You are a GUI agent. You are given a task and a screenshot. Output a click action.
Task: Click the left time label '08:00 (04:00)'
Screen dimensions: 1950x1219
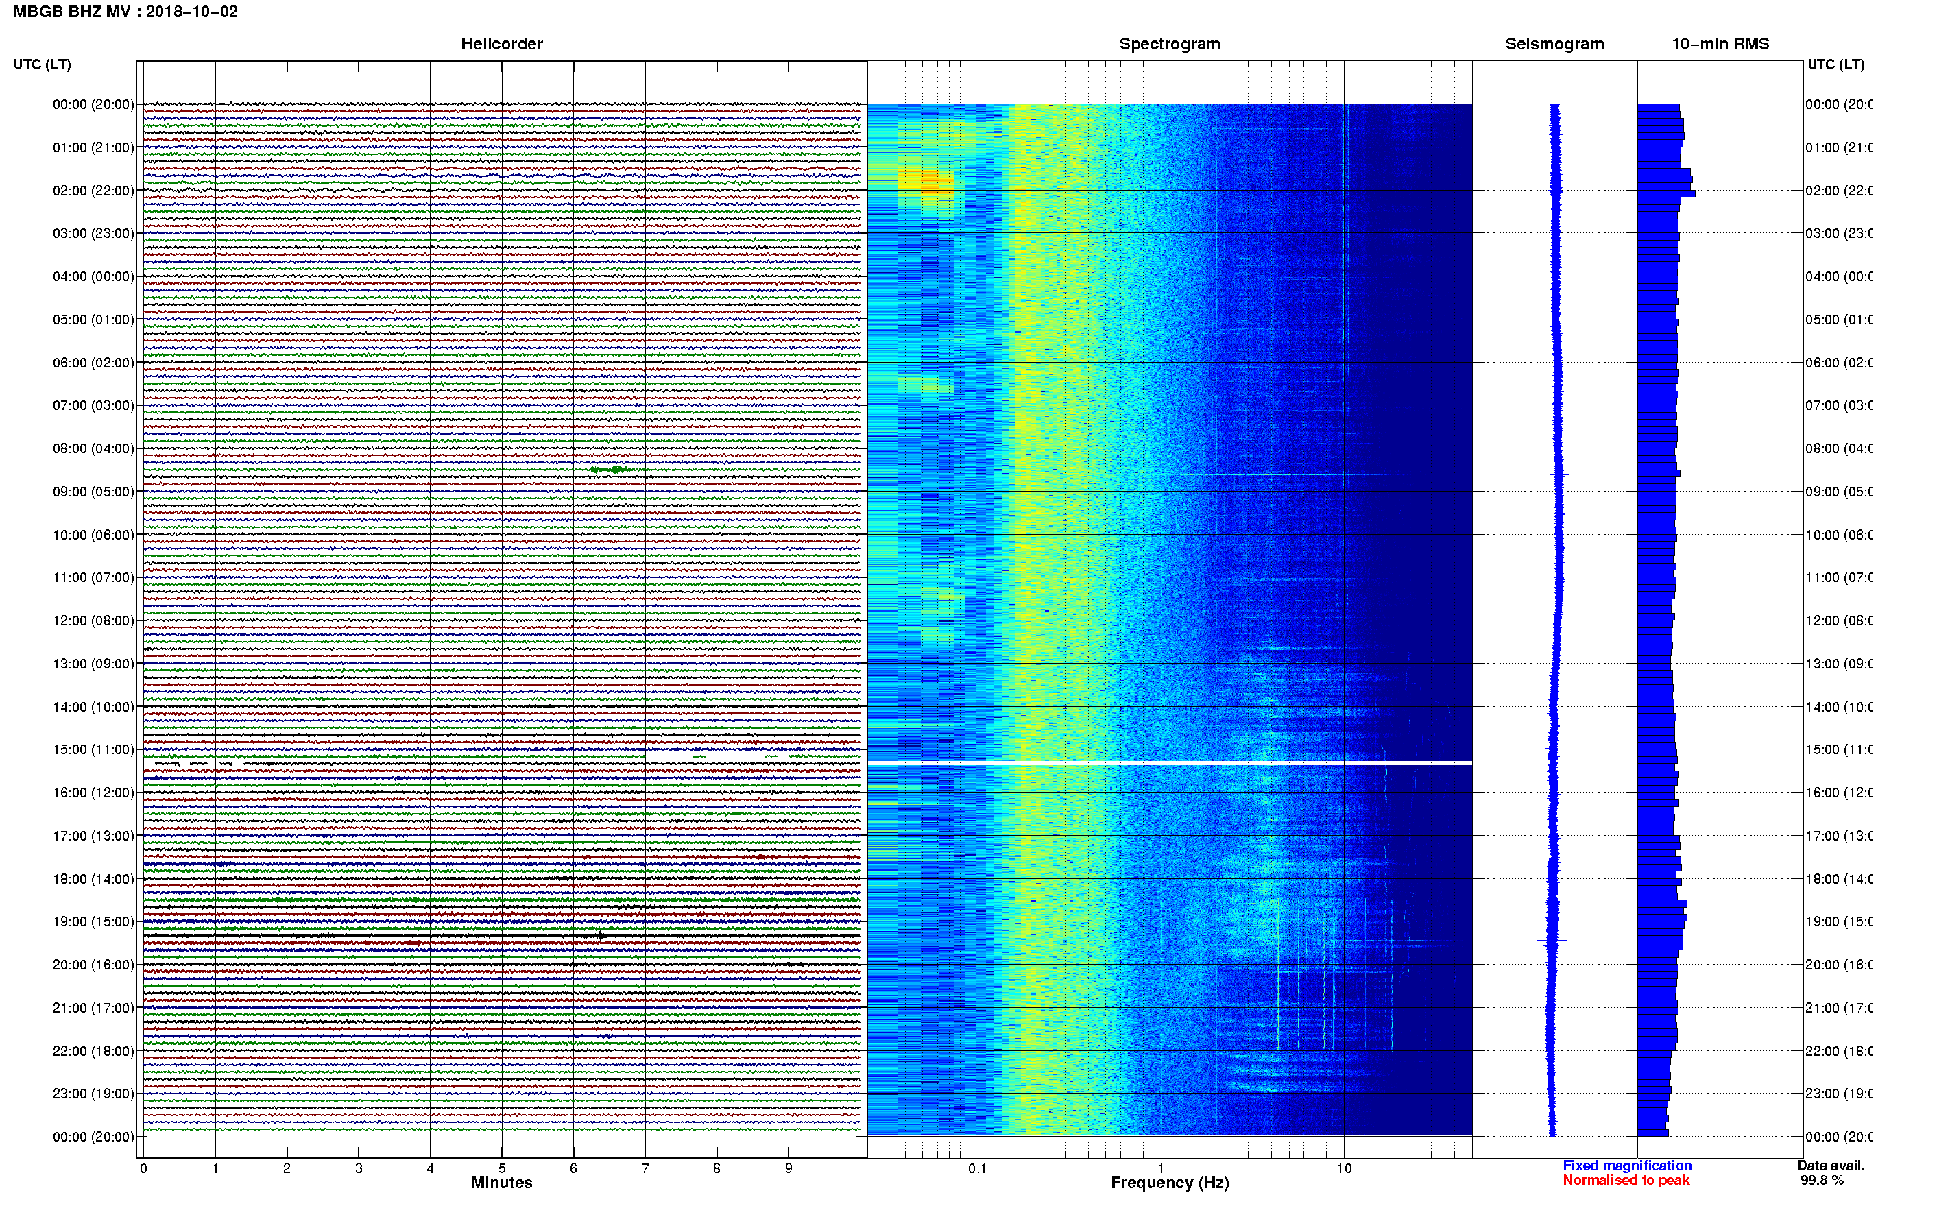[93, 448]
